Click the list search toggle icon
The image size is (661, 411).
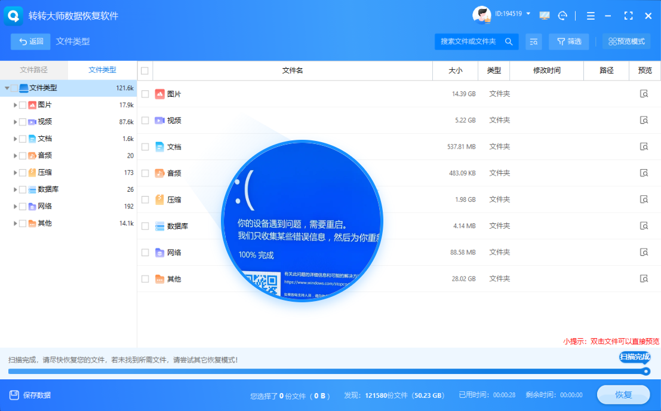(x=533, y=42)
